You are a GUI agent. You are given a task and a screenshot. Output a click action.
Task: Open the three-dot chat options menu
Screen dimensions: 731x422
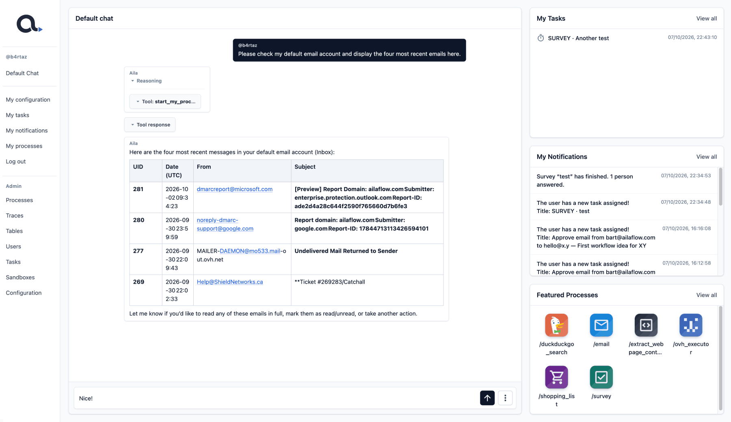[505, 398]
